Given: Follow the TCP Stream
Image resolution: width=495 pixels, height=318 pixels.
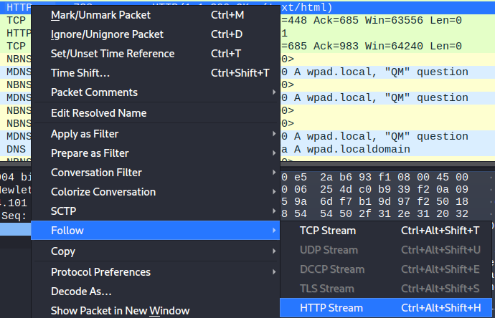Looking at the screenshot, I should pos(329,231).
